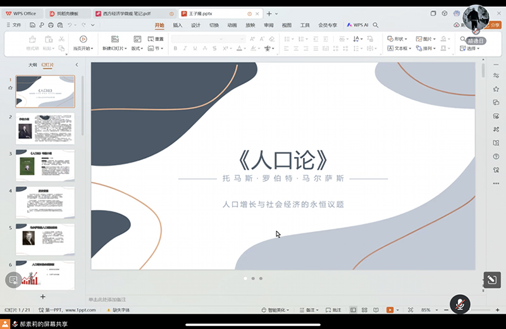
Task: Collapse the slide thumbnail panel
Action: tap(77, 65)
